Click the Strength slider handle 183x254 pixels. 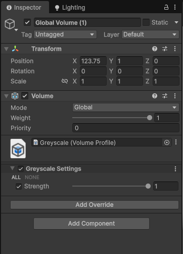pyautogui.click(x=148, y=186)
